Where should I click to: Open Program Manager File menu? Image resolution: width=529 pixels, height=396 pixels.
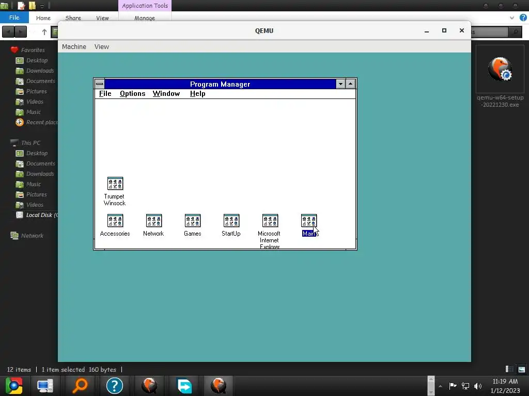(x=105, y=94)
